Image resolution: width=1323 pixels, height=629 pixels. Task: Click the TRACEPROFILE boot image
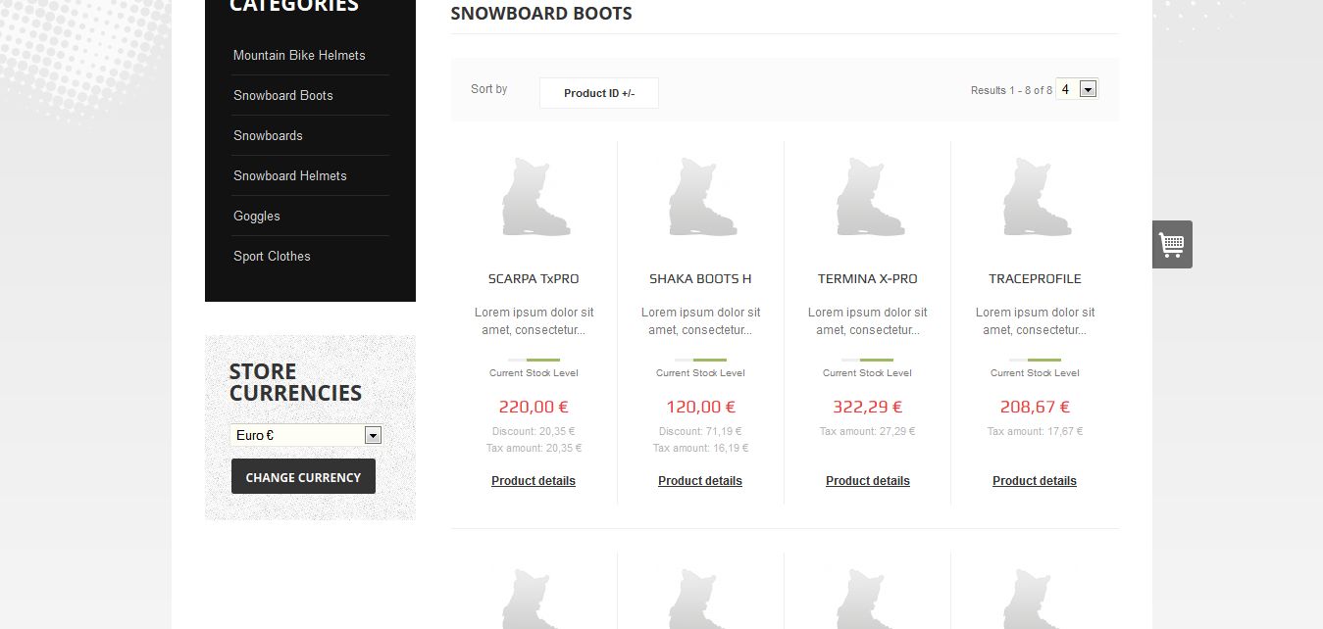click(x=1035, y=199)
